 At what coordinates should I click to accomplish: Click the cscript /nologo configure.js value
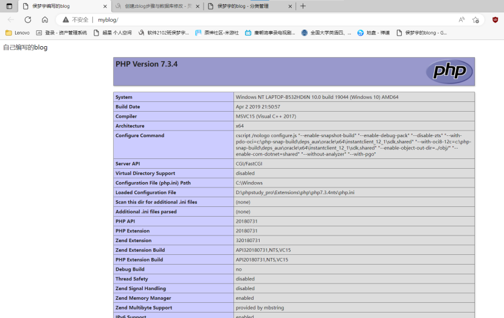click(x=354, y=144)
